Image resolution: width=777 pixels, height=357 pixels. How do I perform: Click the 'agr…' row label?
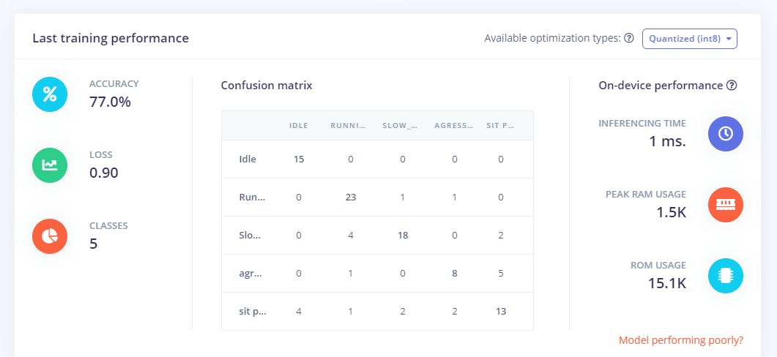(250, 274)
